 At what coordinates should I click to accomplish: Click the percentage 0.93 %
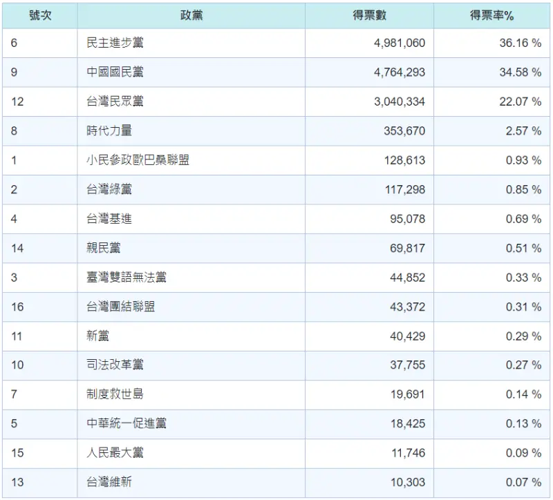[524, 160]
